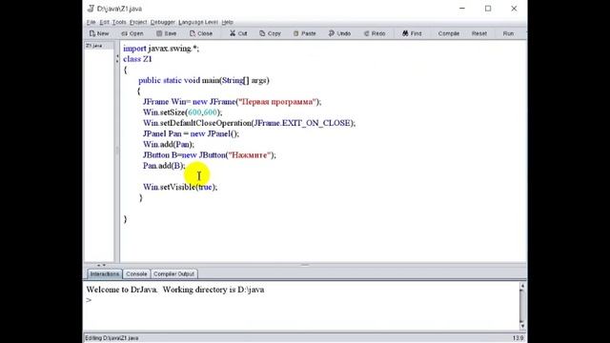Click the setDefaultCloseOperation code line
Image resolution: width=610 pixels, height=343 pixels.
tap(249, 123)
